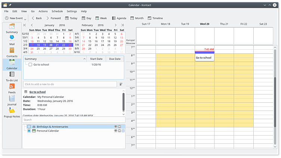The image size is (281, 158).
Task: Open Popup Notes from the sidebar
Action: [x=12, y=112]
